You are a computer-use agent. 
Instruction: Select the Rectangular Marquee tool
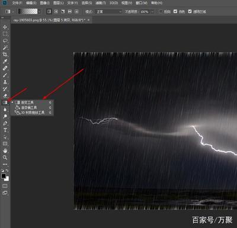point(5,34)
